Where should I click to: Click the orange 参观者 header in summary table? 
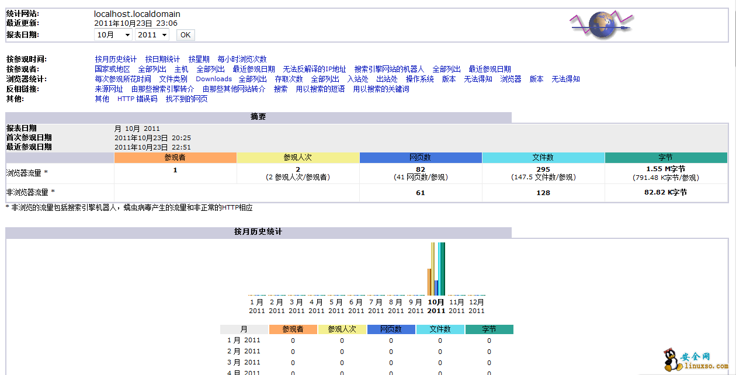(175, 158)
